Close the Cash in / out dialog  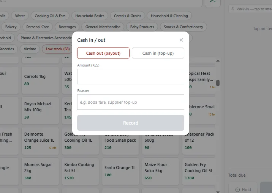(x=181, y=40)
